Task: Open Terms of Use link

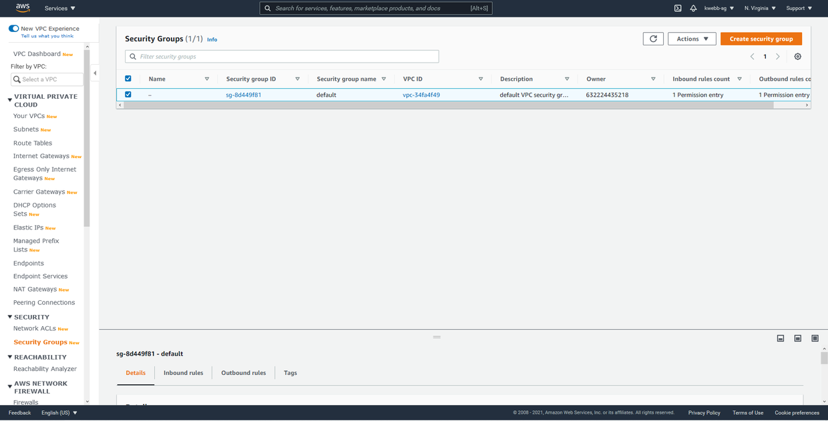Action: point(748,413)
